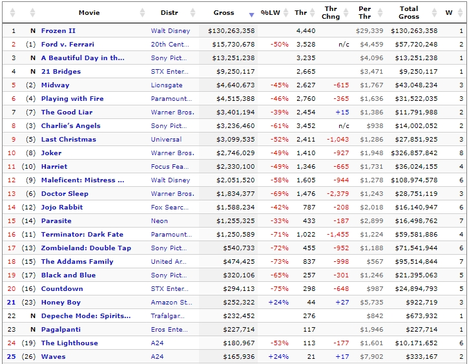Click the Movie column header

pos(89,12)
